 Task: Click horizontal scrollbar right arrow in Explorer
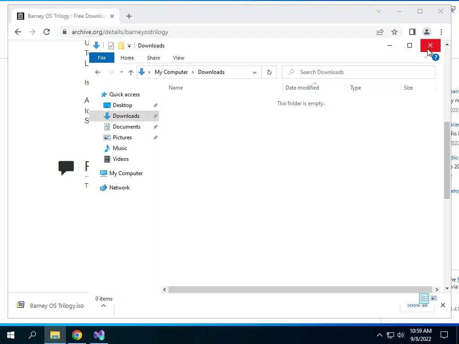click(x=437, y=290)
